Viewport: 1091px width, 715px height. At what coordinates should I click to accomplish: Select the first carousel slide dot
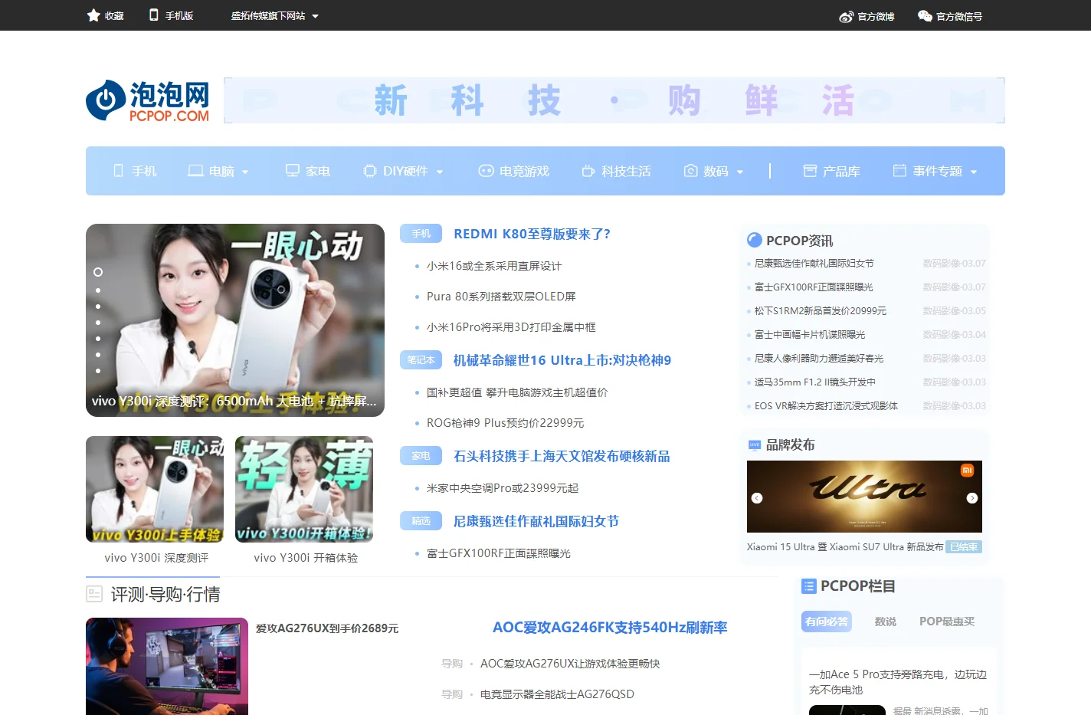click(x=98, y=272)
